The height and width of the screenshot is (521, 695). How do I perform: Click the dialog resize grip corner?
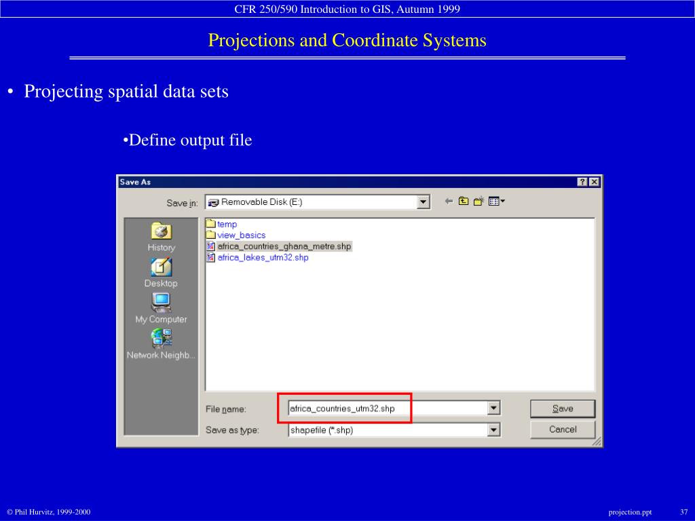(x=597, y=441)
